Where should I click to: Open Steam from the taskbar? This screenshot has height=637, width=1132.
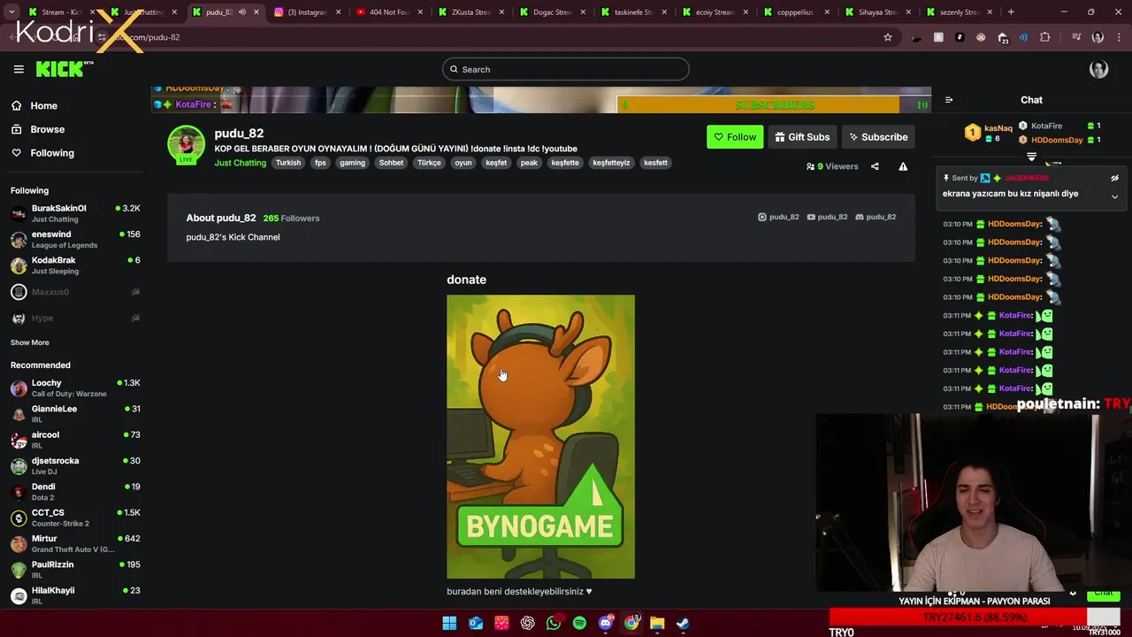tap(683, 623)
